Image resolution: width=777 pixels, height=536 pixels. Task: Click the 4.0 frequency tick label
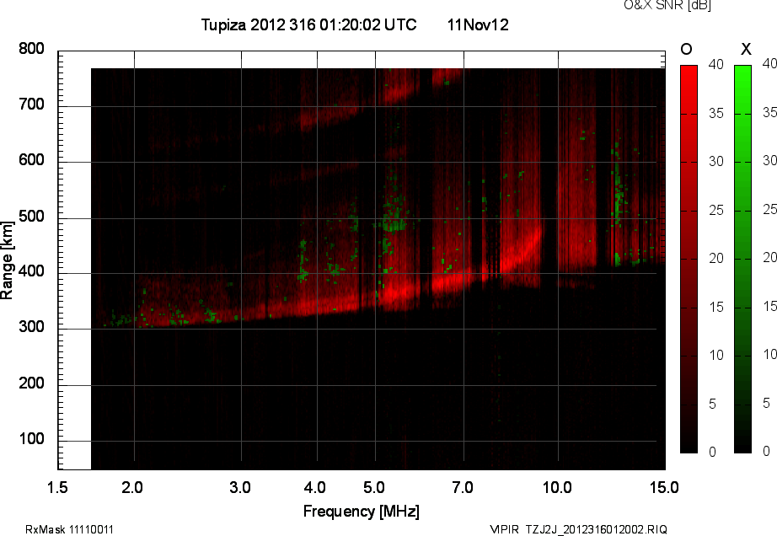click(315, 488)
